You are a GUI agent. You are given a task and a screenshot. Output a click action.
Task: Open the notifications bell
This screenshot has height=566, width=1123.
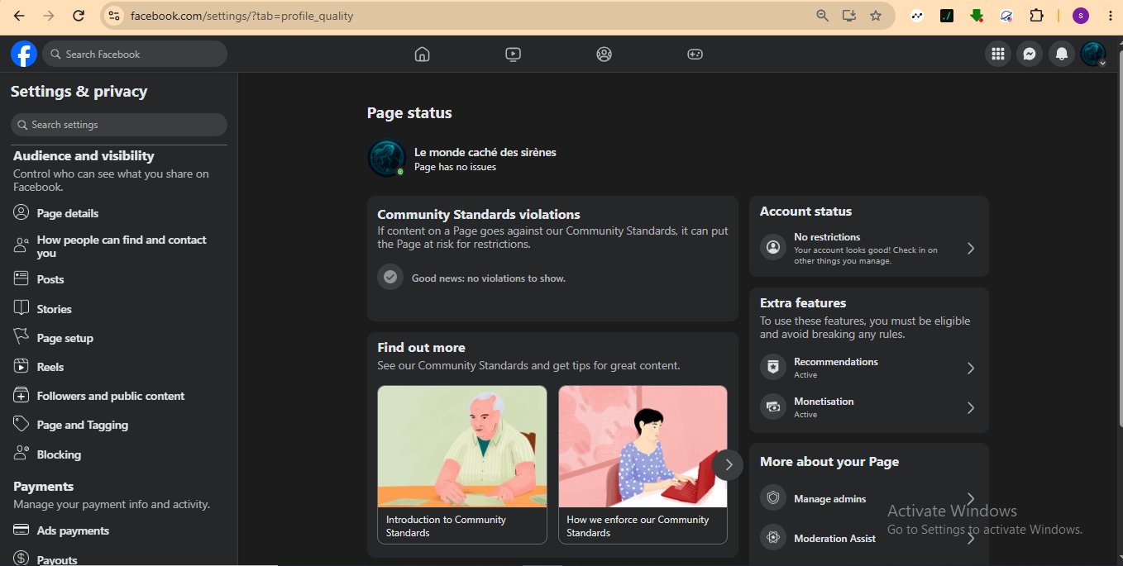click(x=1062, y=55)
